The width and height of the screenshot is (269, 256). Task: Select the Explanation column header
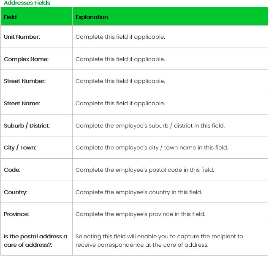[92, 17]
